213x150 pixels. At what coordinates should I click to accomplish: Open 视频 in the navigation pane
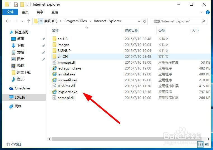(x=17, y=66)
